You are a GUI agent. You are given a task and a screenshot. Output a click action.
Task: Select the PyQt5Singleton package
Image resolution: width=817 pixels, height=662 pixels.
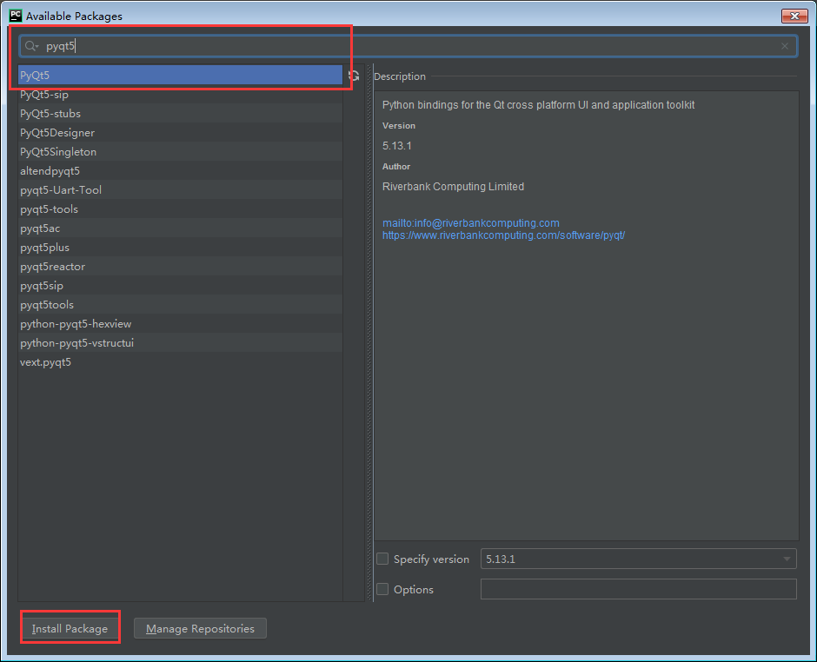pos(180,151)
